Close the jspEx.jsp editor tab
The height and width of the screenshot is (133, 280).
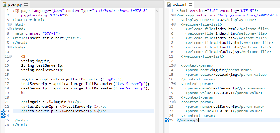[26, 5]
